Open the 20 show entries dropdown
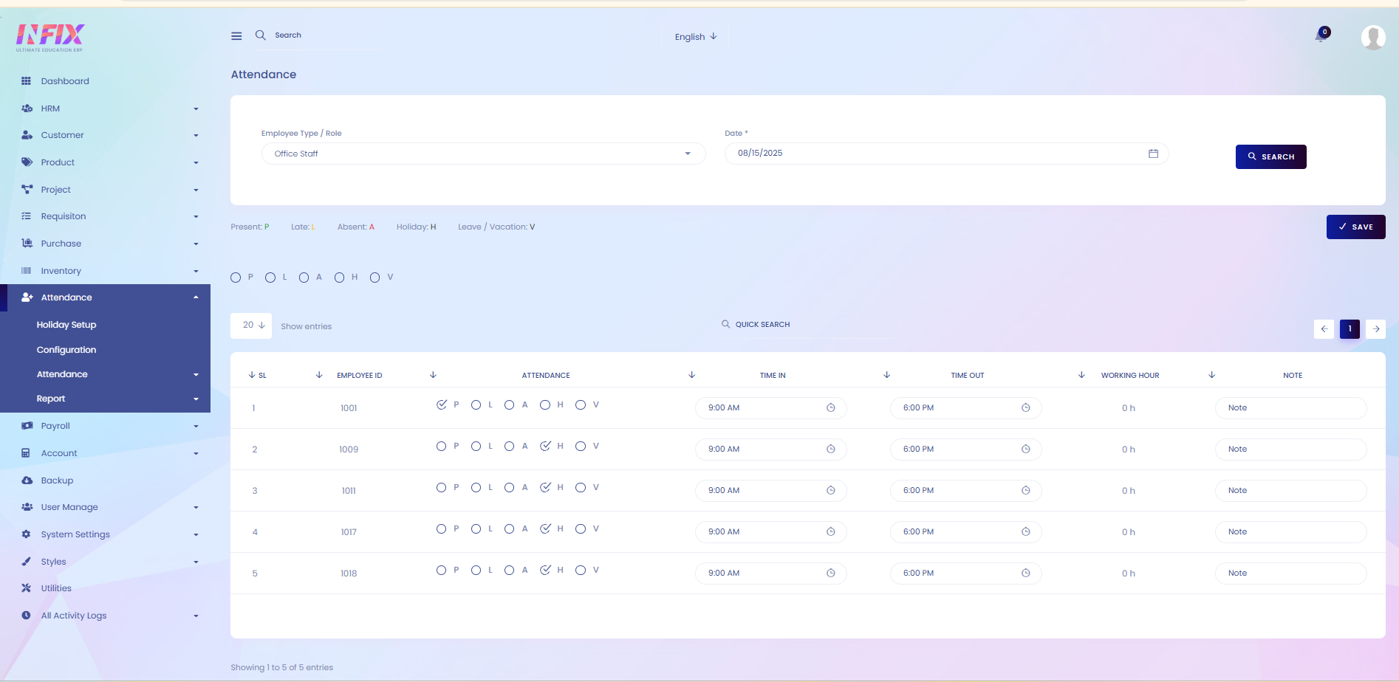 [x=251, y=325]
